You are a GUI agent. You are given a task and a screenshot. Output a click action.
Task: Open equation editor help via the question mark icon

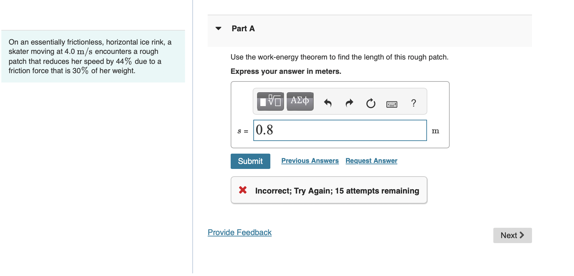[413, 103]
